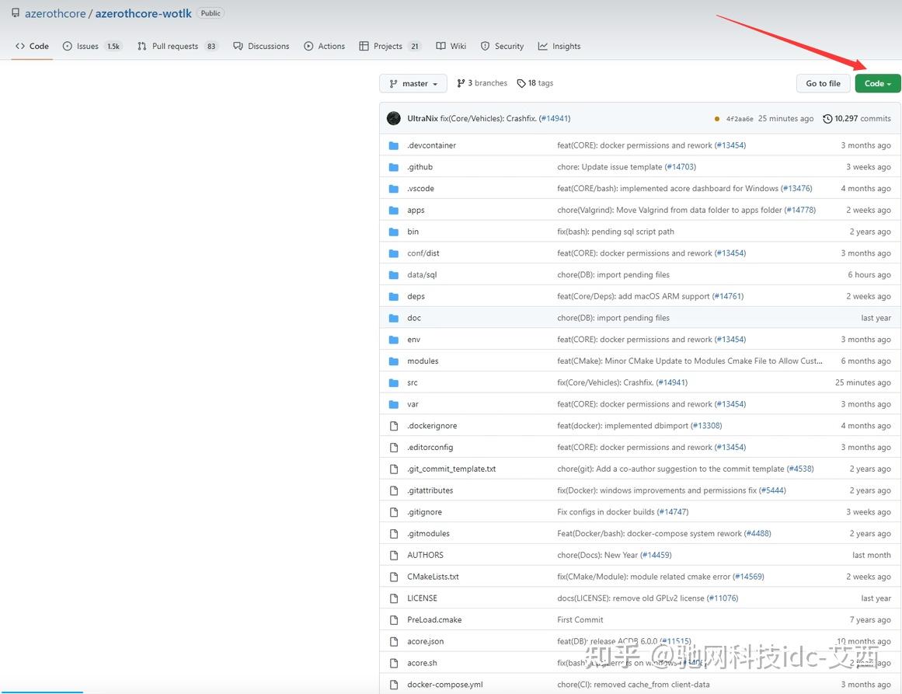Viewport: 902px width, 694px height.
Task: Click the UltraNix author name
Action: pos(422,119)
